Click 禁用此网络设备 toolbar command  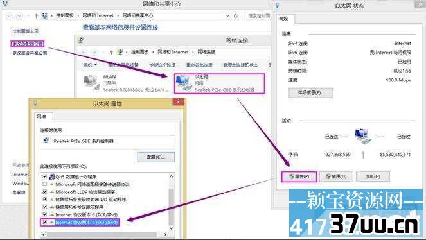click(123, 65)
